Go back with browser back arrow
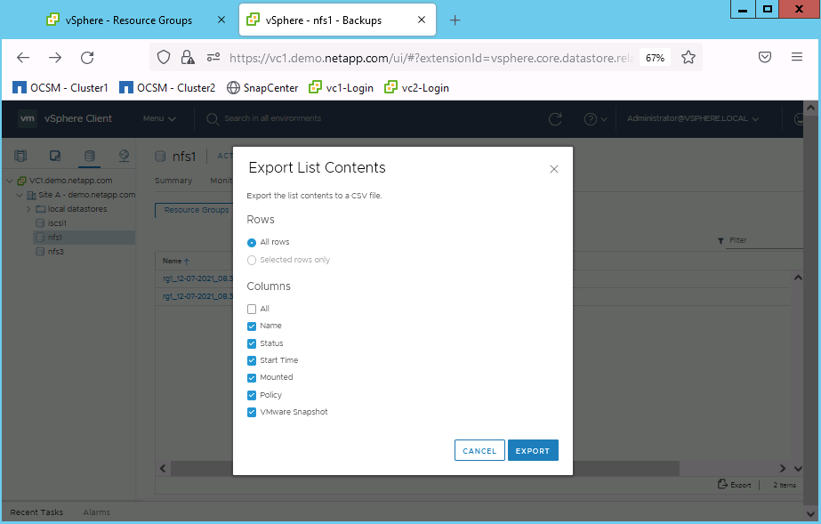821x524 pixels. point(23,58)
